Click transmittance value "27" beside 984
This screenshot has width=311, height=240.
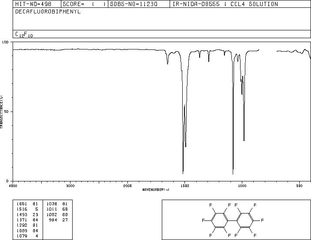65,220
